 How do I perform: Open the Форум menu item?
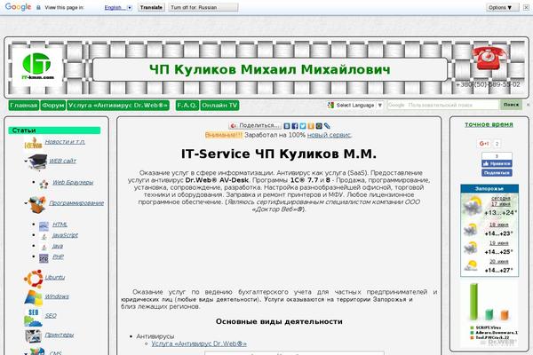click(x=53, y=106)
